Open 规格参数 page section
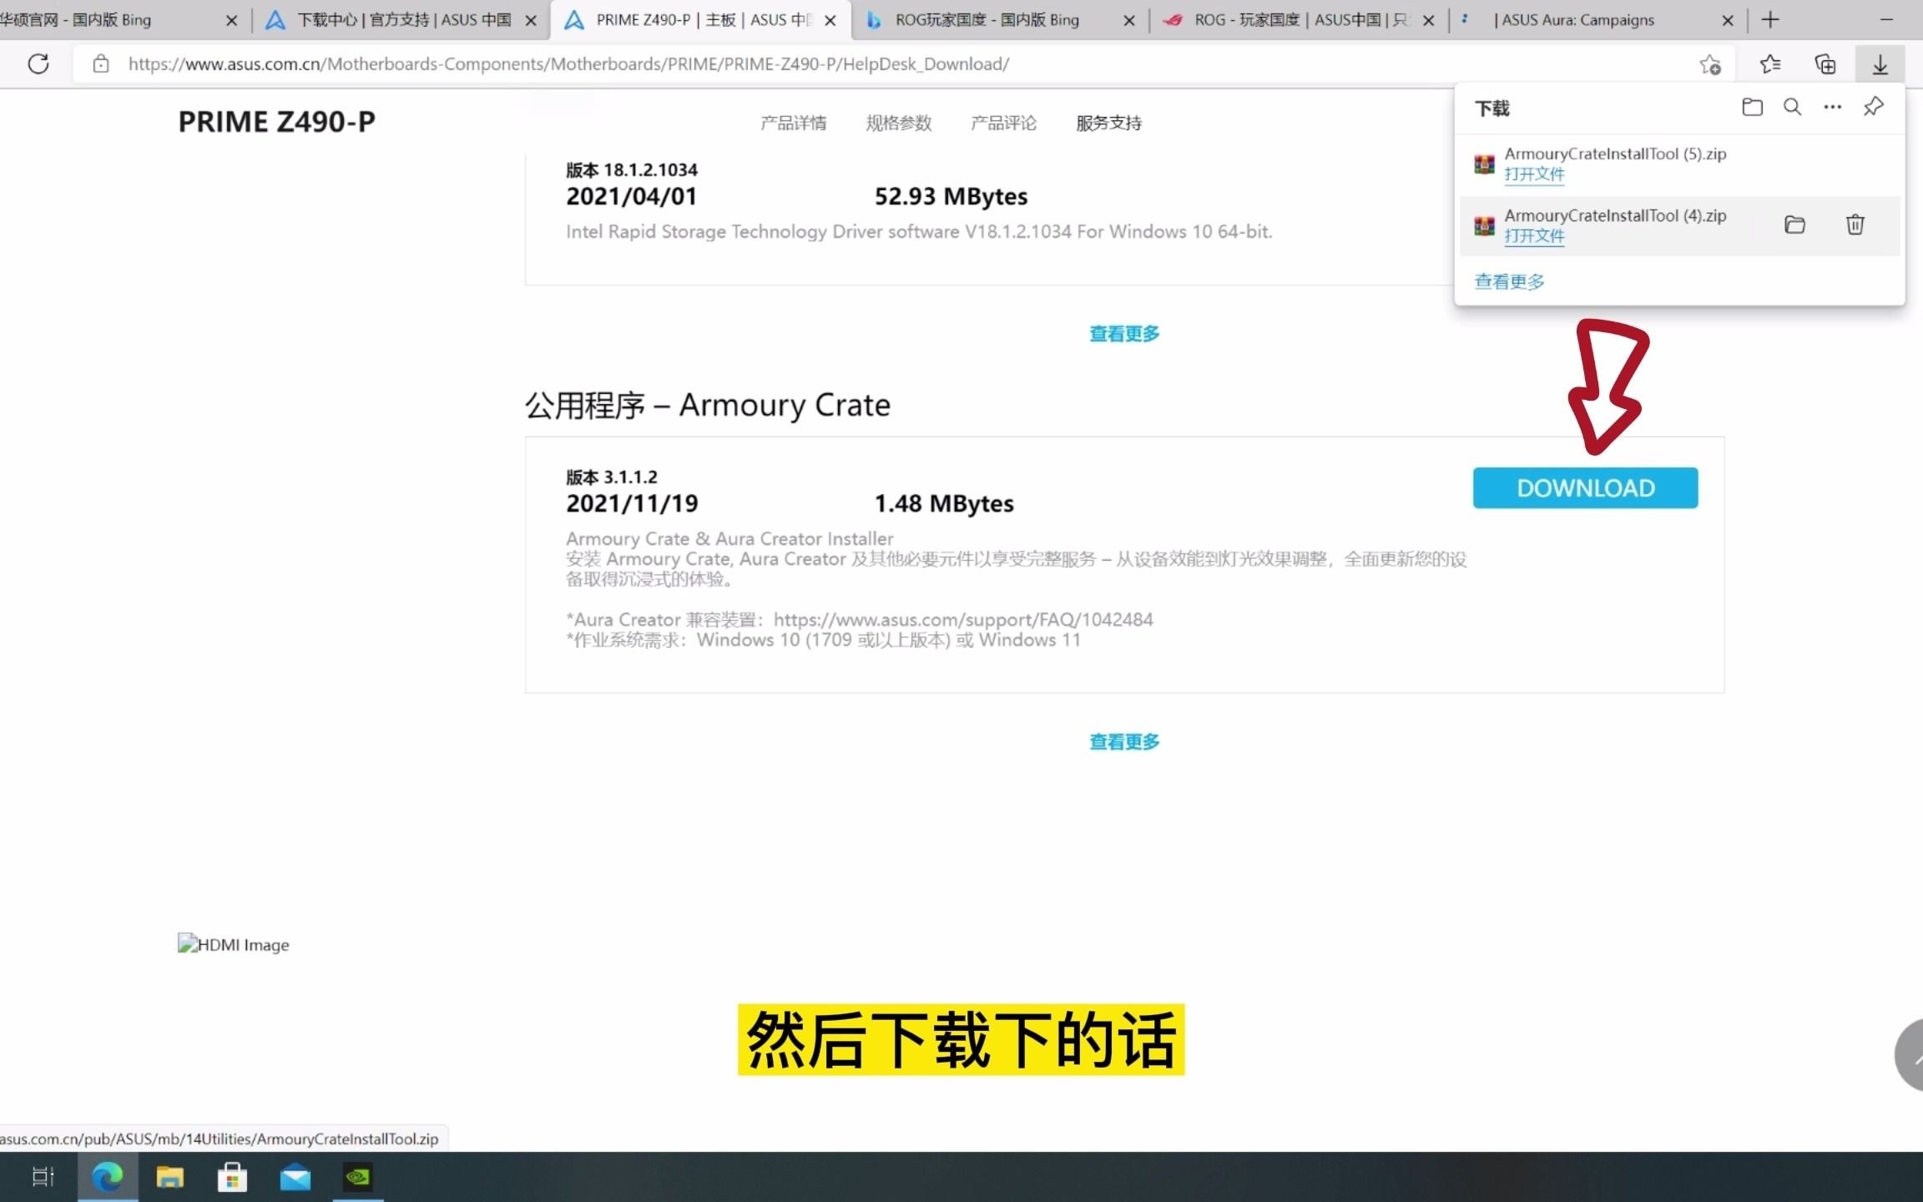Screen dimensions: 1923x1202 coord(898,123)
